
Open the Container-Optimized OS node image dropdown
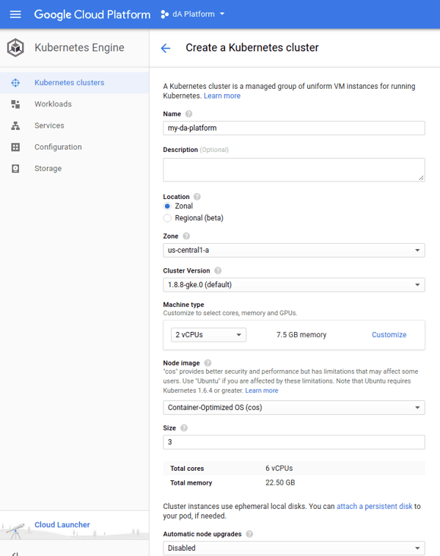click(294, 408)
